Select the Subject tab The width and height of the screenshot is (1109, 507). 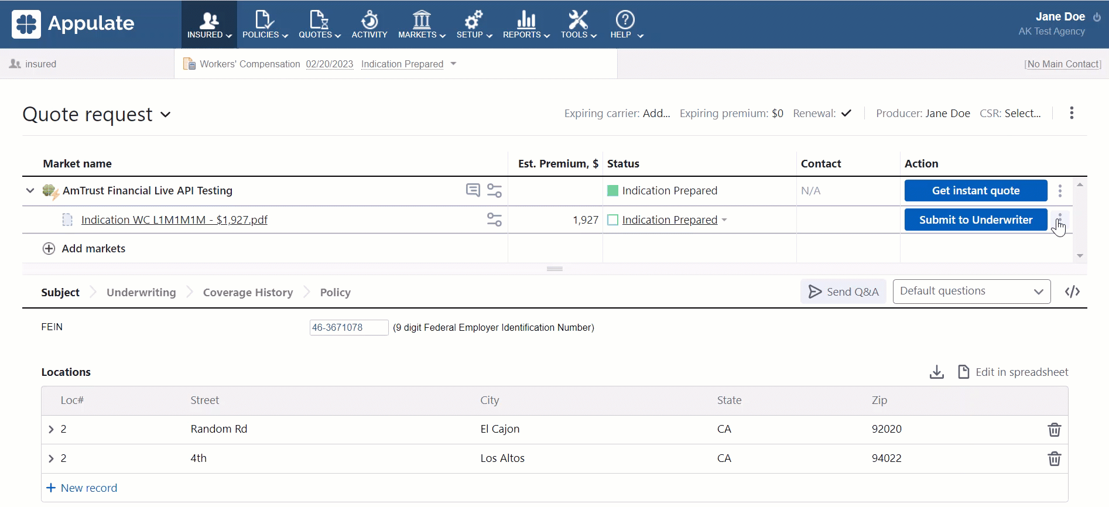coord(60,292)
